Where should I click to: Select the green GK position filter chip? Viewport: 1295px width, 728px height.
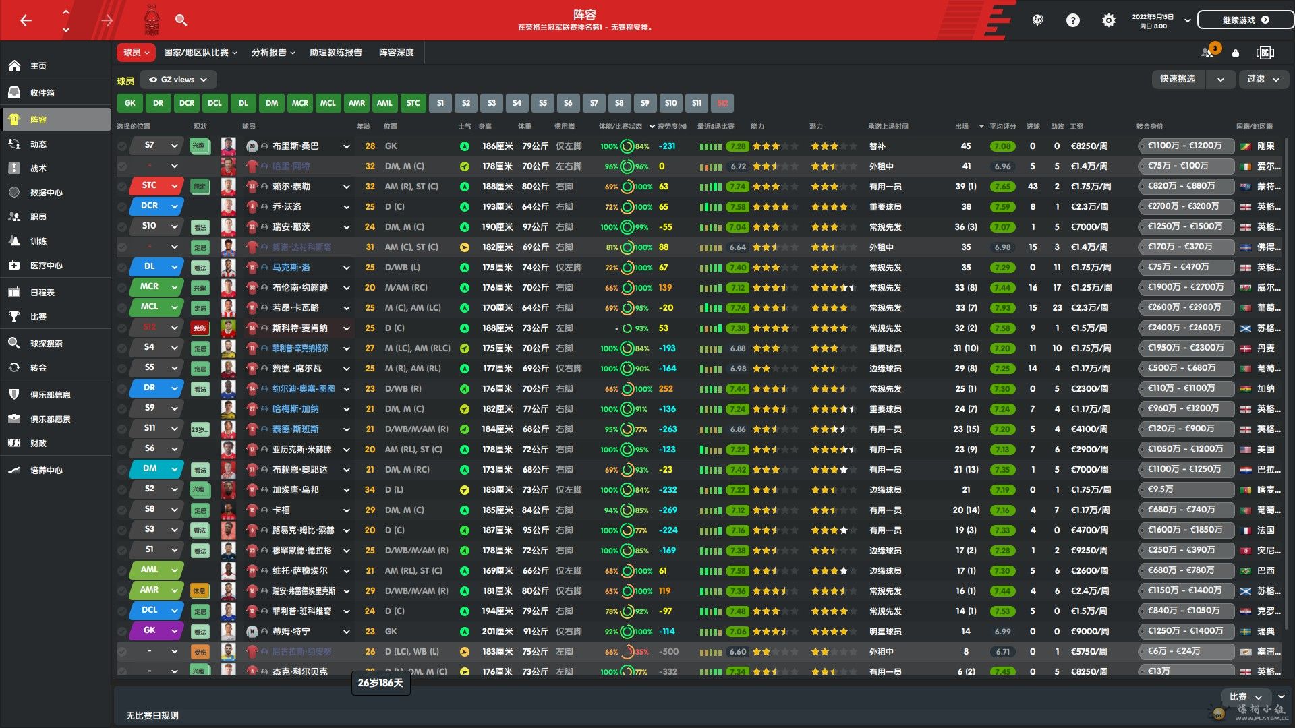[130, 103]
